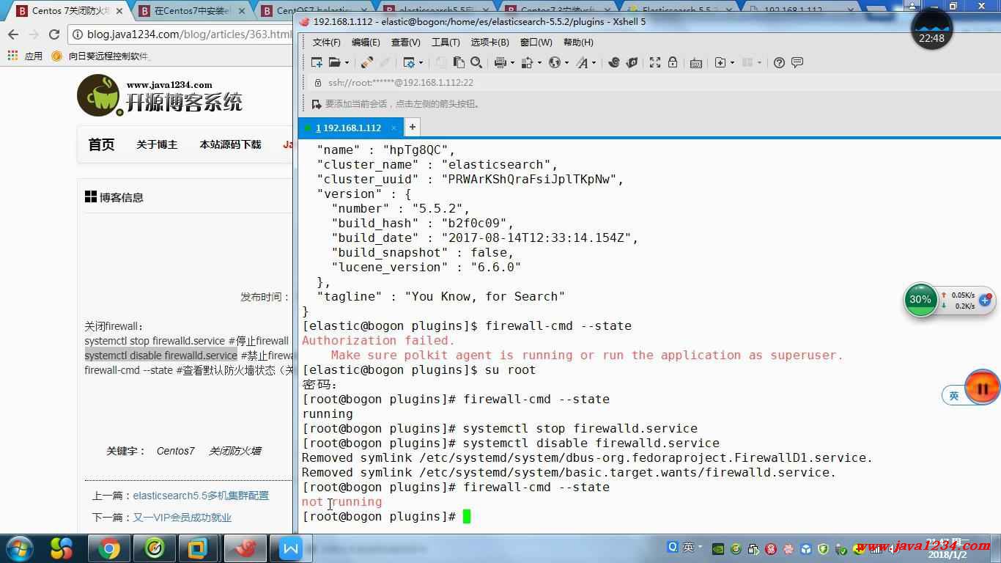This screenshot has width=1001, height=563.
Task: Open the VMware taskbar icon
Action: pos(198,548)
